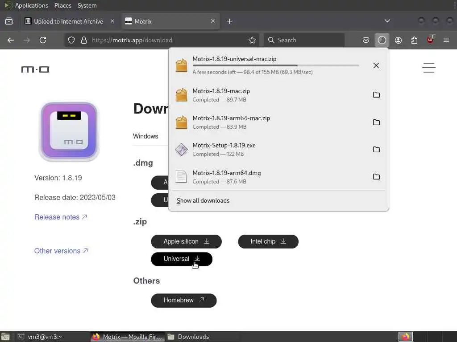The height and width of the screenshot is (342, 457).
Task: Open Firefox View icon
Action: [9, 21]
